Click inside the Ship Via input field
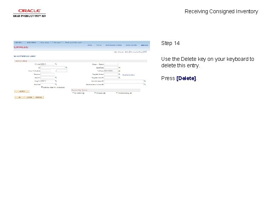272x204 pixels. pos(48,84)
